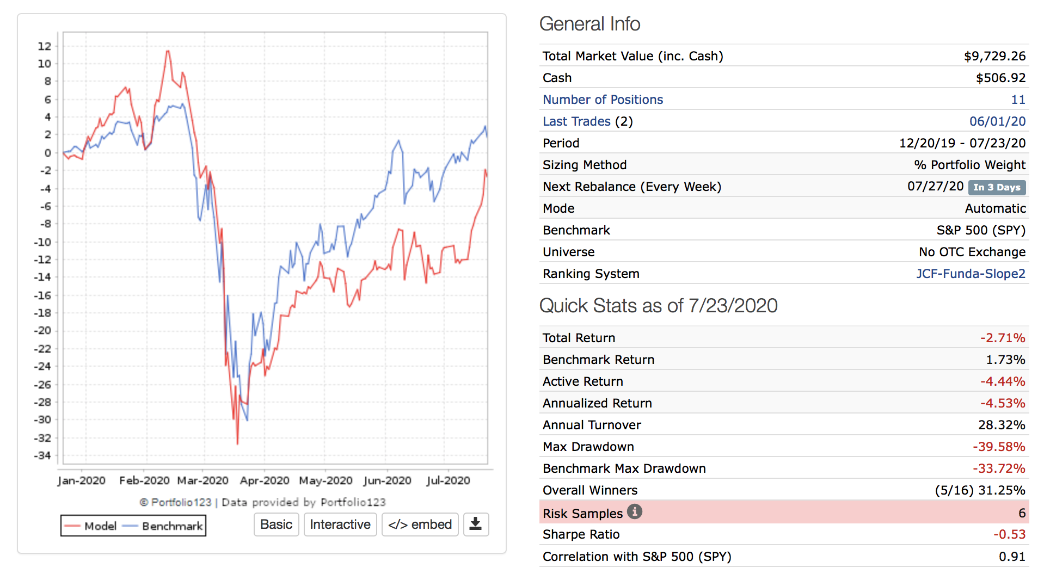Click the positions count value 11

point(1018,100)
